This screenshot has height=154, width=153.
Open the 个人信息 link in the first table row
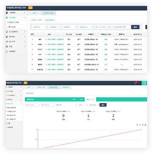(48, 39)
